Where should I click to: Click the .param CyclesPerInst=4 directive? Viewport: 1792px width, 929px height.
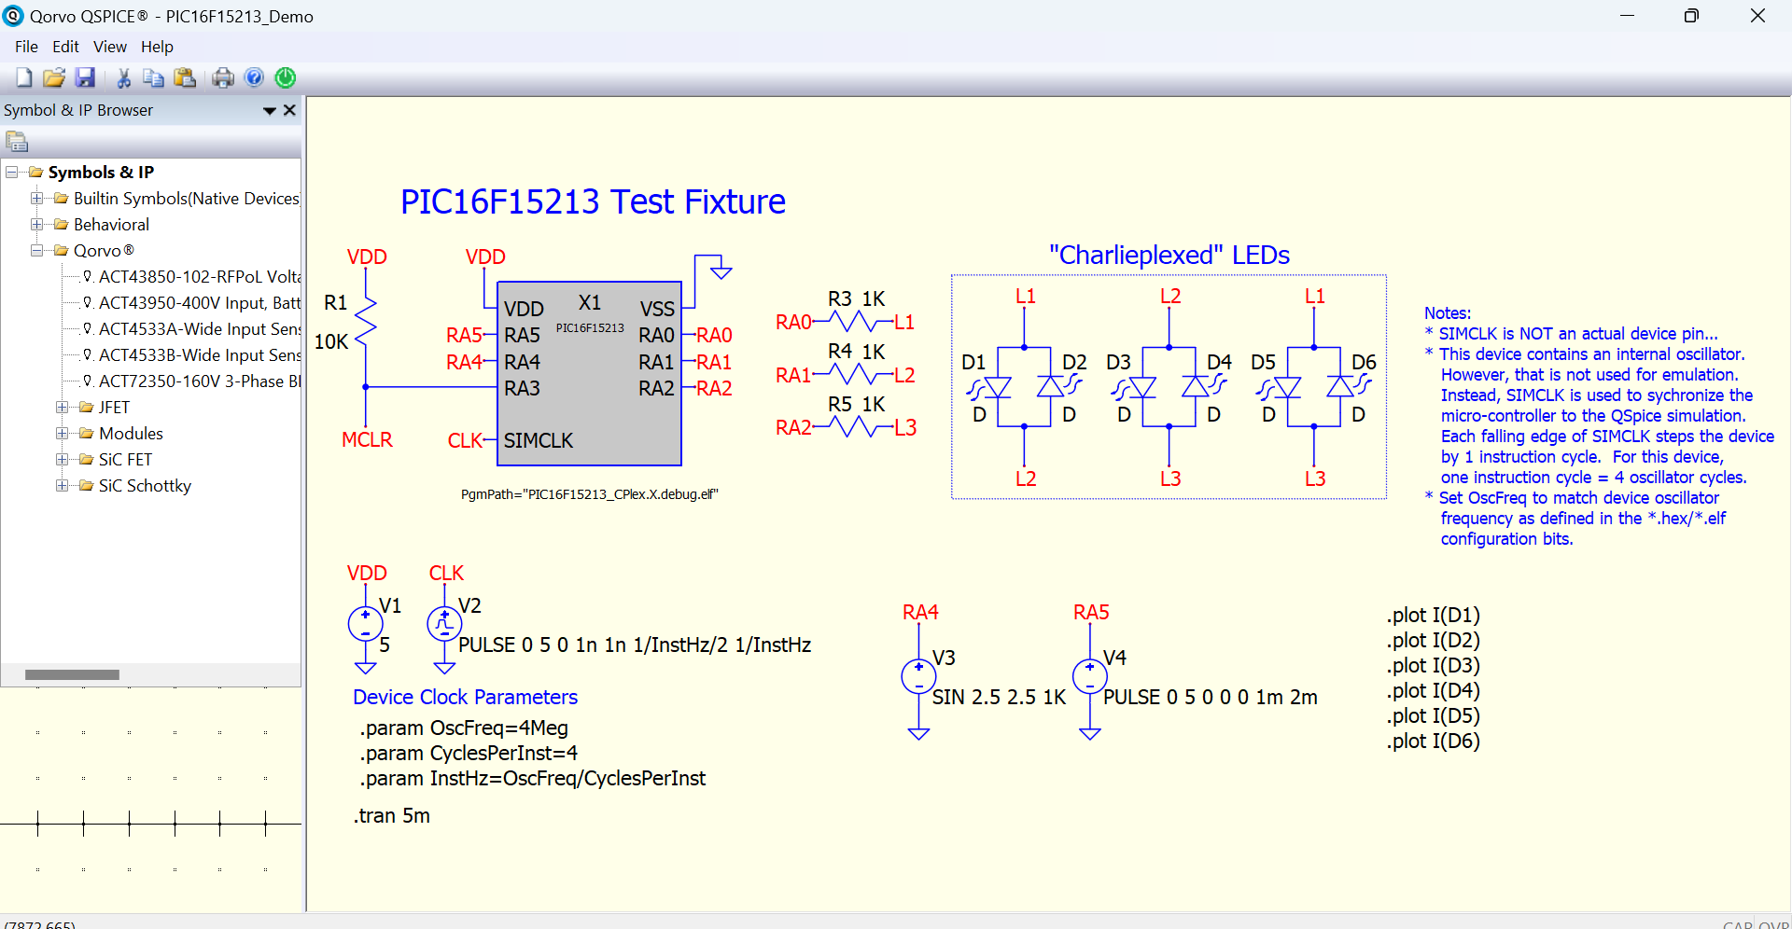click(x=469, y=753)
